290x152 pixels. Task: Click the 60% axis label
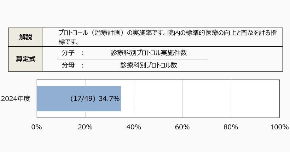182,127
